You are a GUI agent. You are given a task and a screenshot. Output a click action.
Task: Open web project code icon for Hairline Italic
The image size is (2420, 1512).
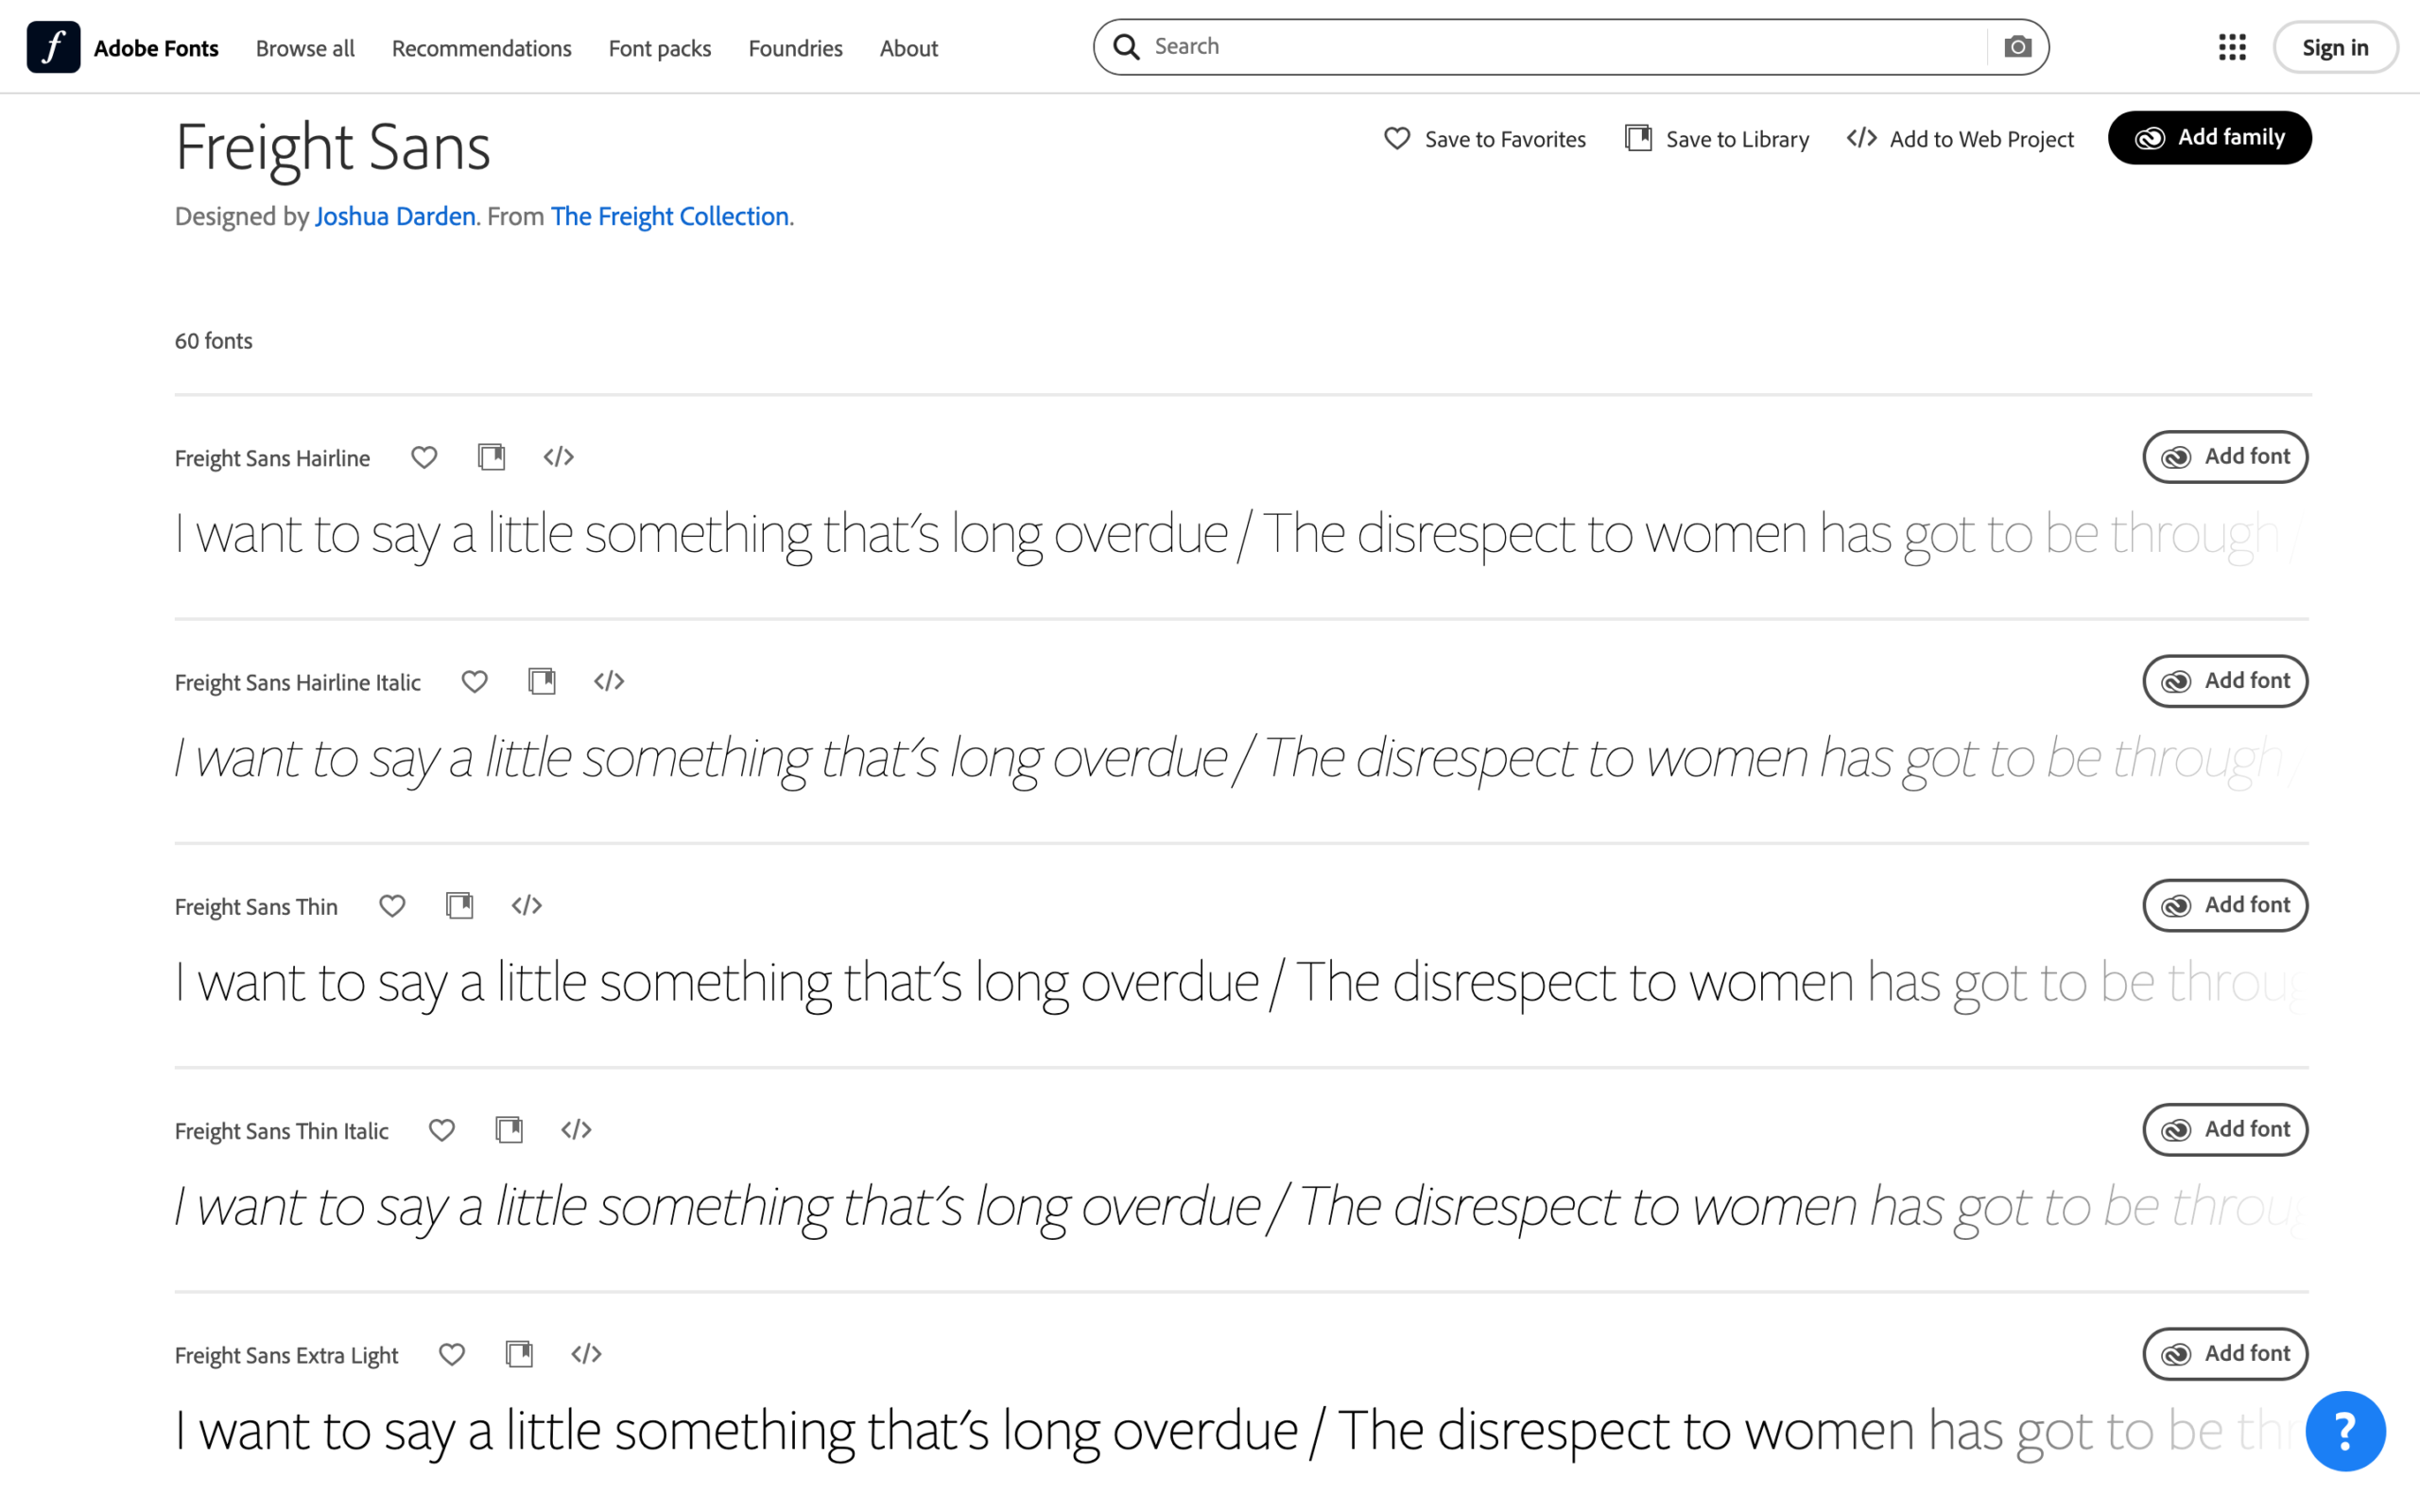tap(608, 681)
